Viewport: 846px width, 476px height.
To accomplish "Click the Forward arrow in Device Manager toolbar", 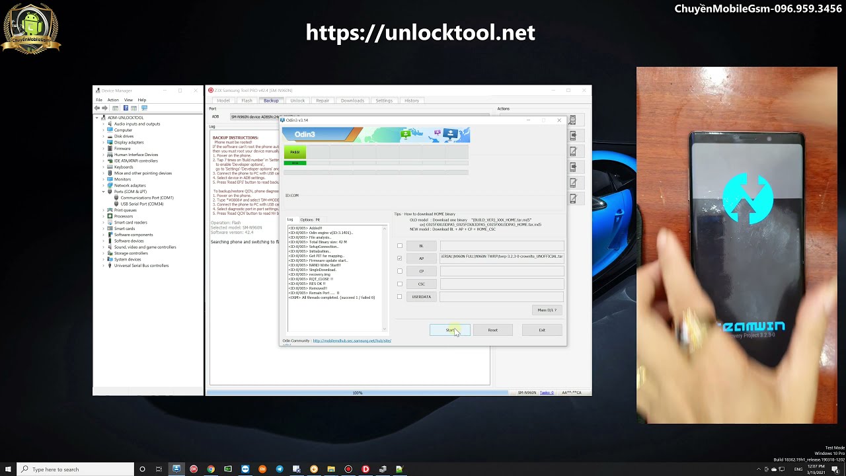I will coord(104,108).
